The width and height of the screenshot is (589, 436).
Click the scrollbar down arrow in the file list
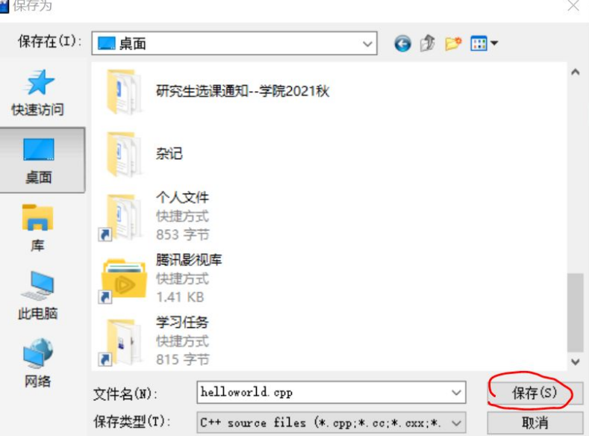pos(575,362)
